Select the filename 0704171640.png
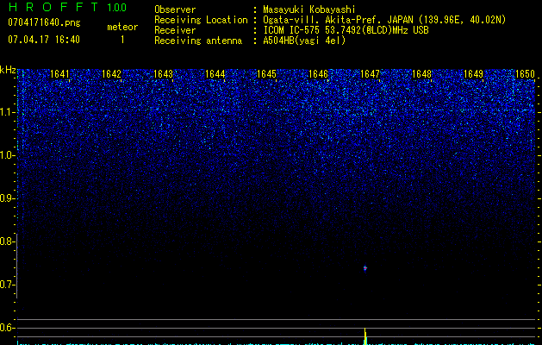The width and height of the screenshot is (542, 345). pos(44,22)
